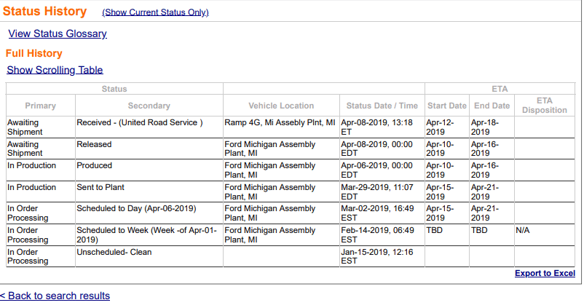The width and height of the screenshot is (584, 308).
Task: Select the Scheduled to Day (Apr-06-2019) cell
Action: tap(149, 213)
